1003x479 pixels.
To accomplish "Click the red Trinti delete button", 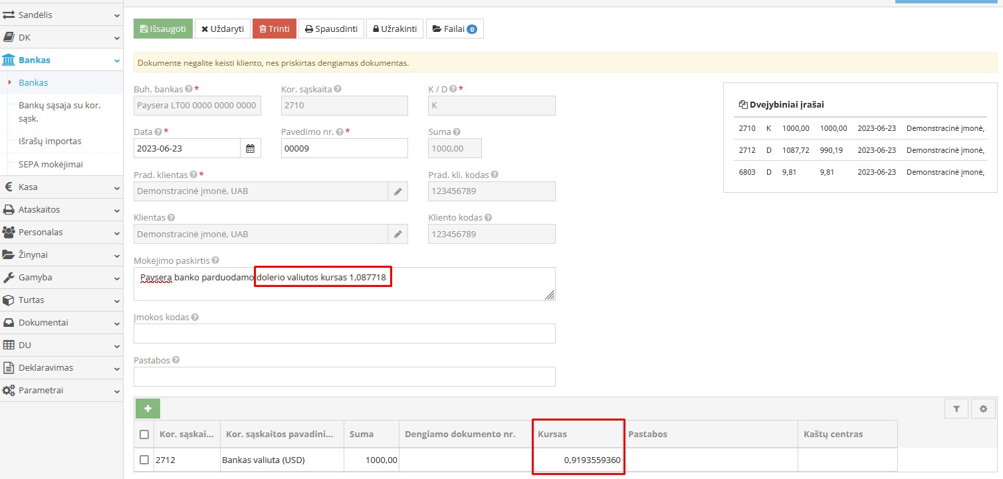I will (x=274, y=29).
